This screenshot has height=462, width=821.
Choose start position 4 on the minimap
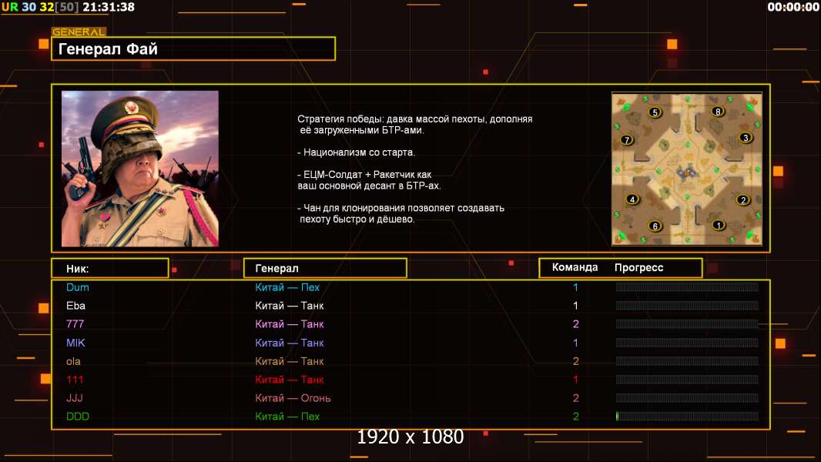click(x=632, y=199)
